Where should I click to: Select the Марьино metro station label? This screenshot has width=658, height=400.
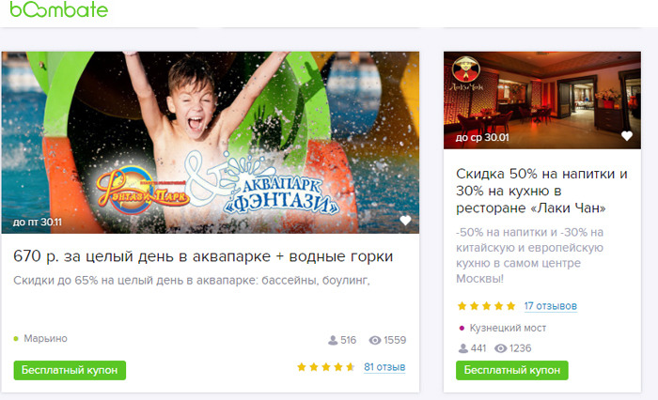point(45,338)
